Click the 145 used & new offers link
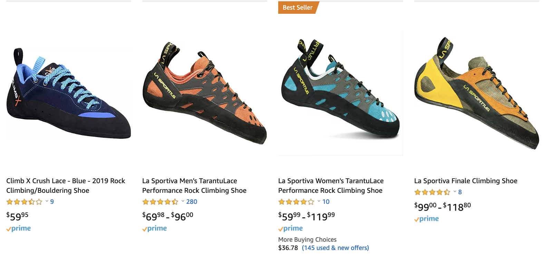544x261 pixels. [x=335, y=248]
